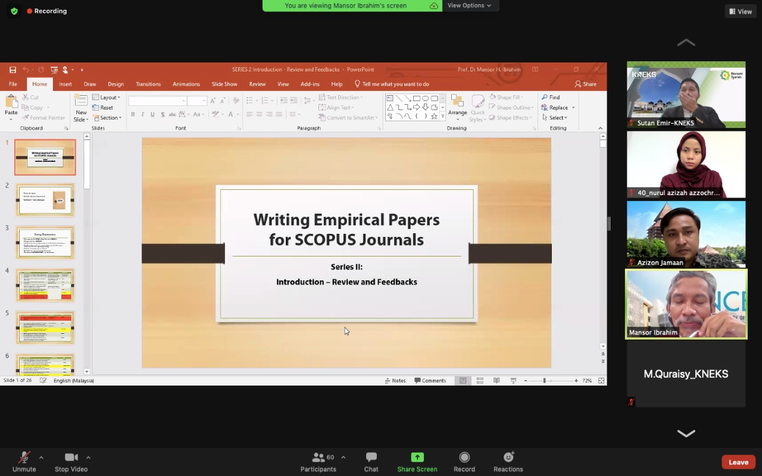This screenshot has height=476, width=762.
Task: Click zoom out minus icon in status bar
Action: click(526, 381)
